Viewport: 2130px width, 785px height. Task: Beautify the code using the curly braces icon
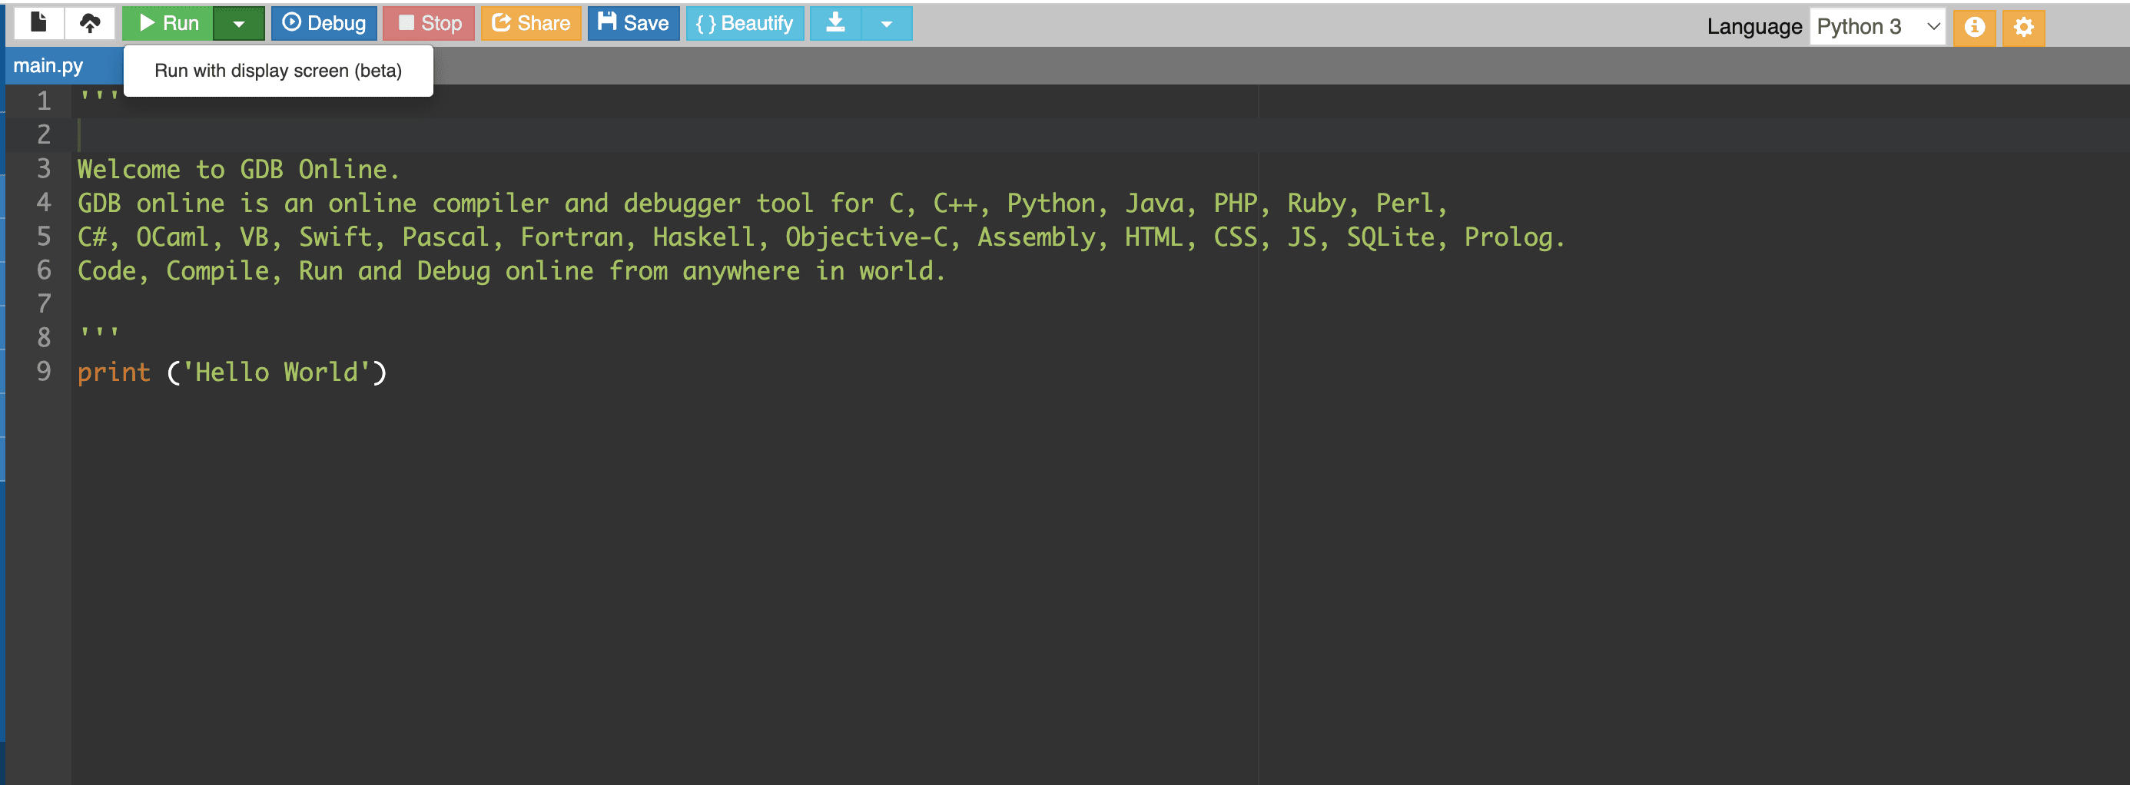click(x=743, y=23)
